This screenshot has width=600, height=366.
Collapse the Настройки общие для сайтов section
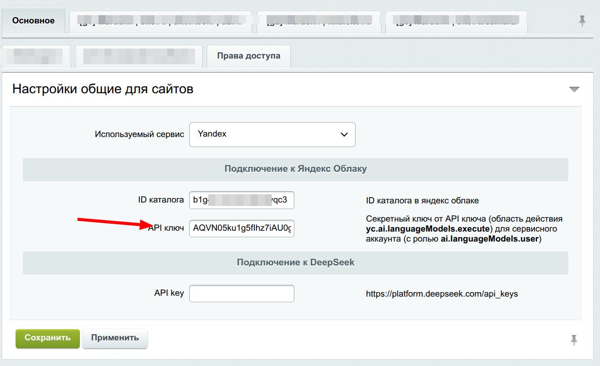coord(574,89)
